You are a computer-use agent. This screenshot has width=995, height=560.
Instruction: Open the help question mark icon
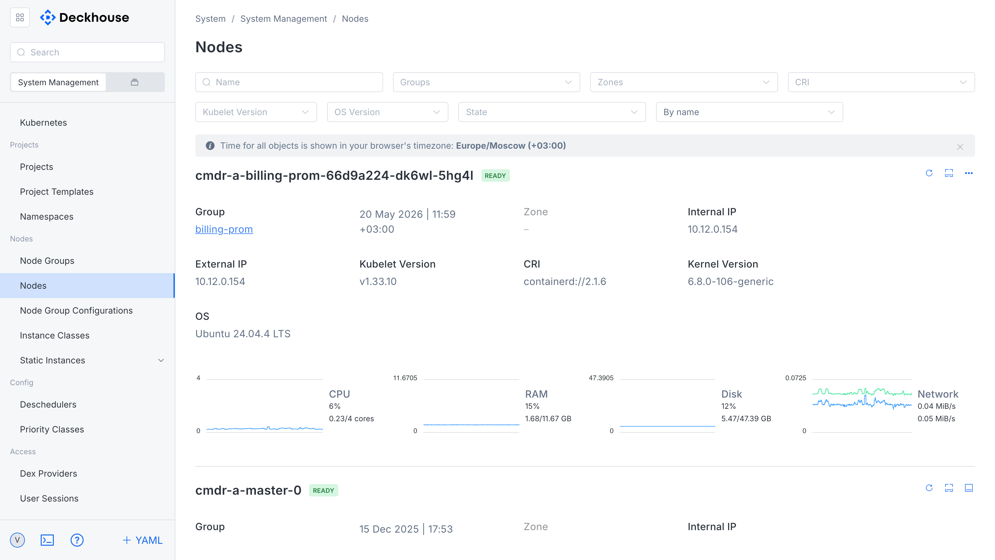coord(77,540)
